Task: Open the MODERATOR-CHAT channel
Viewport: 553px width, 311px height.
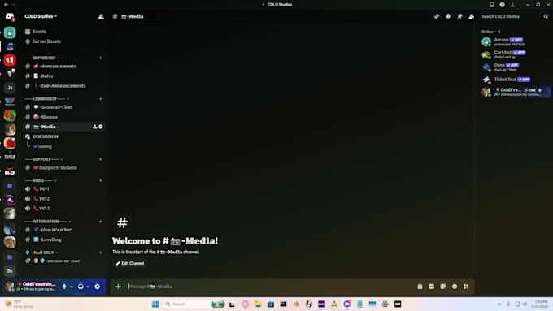Action: pos(63,261)
